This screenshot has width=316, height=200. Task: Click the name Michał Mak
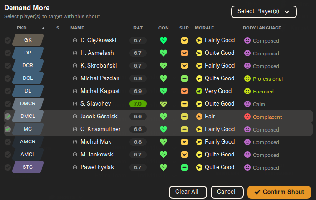95,142
